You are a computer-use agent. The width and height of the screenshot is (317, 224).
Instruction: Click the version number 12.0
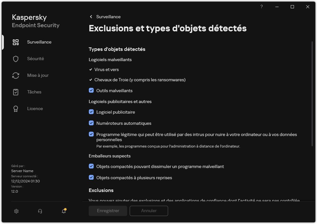[14, 191]
